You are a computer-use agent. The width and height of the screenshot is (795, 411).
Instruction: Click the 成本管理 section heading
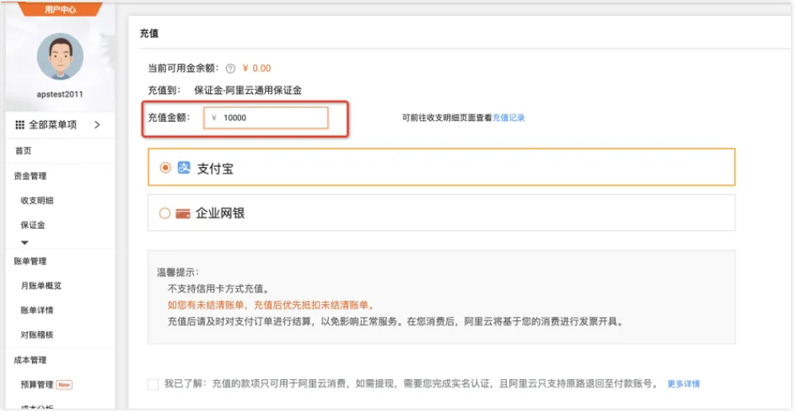(30, 360)
